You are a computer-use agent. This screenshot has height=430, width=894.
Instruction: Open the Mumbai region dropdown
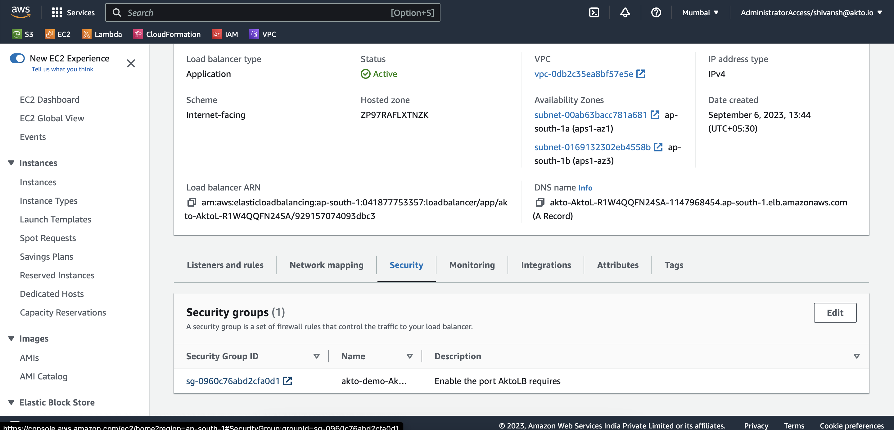pos(700,12)
